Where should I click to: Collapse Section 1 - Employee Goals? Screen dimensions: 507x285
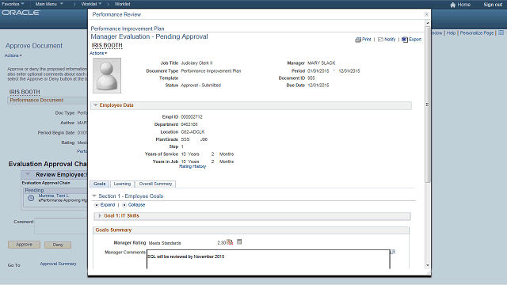click(94, 196)
